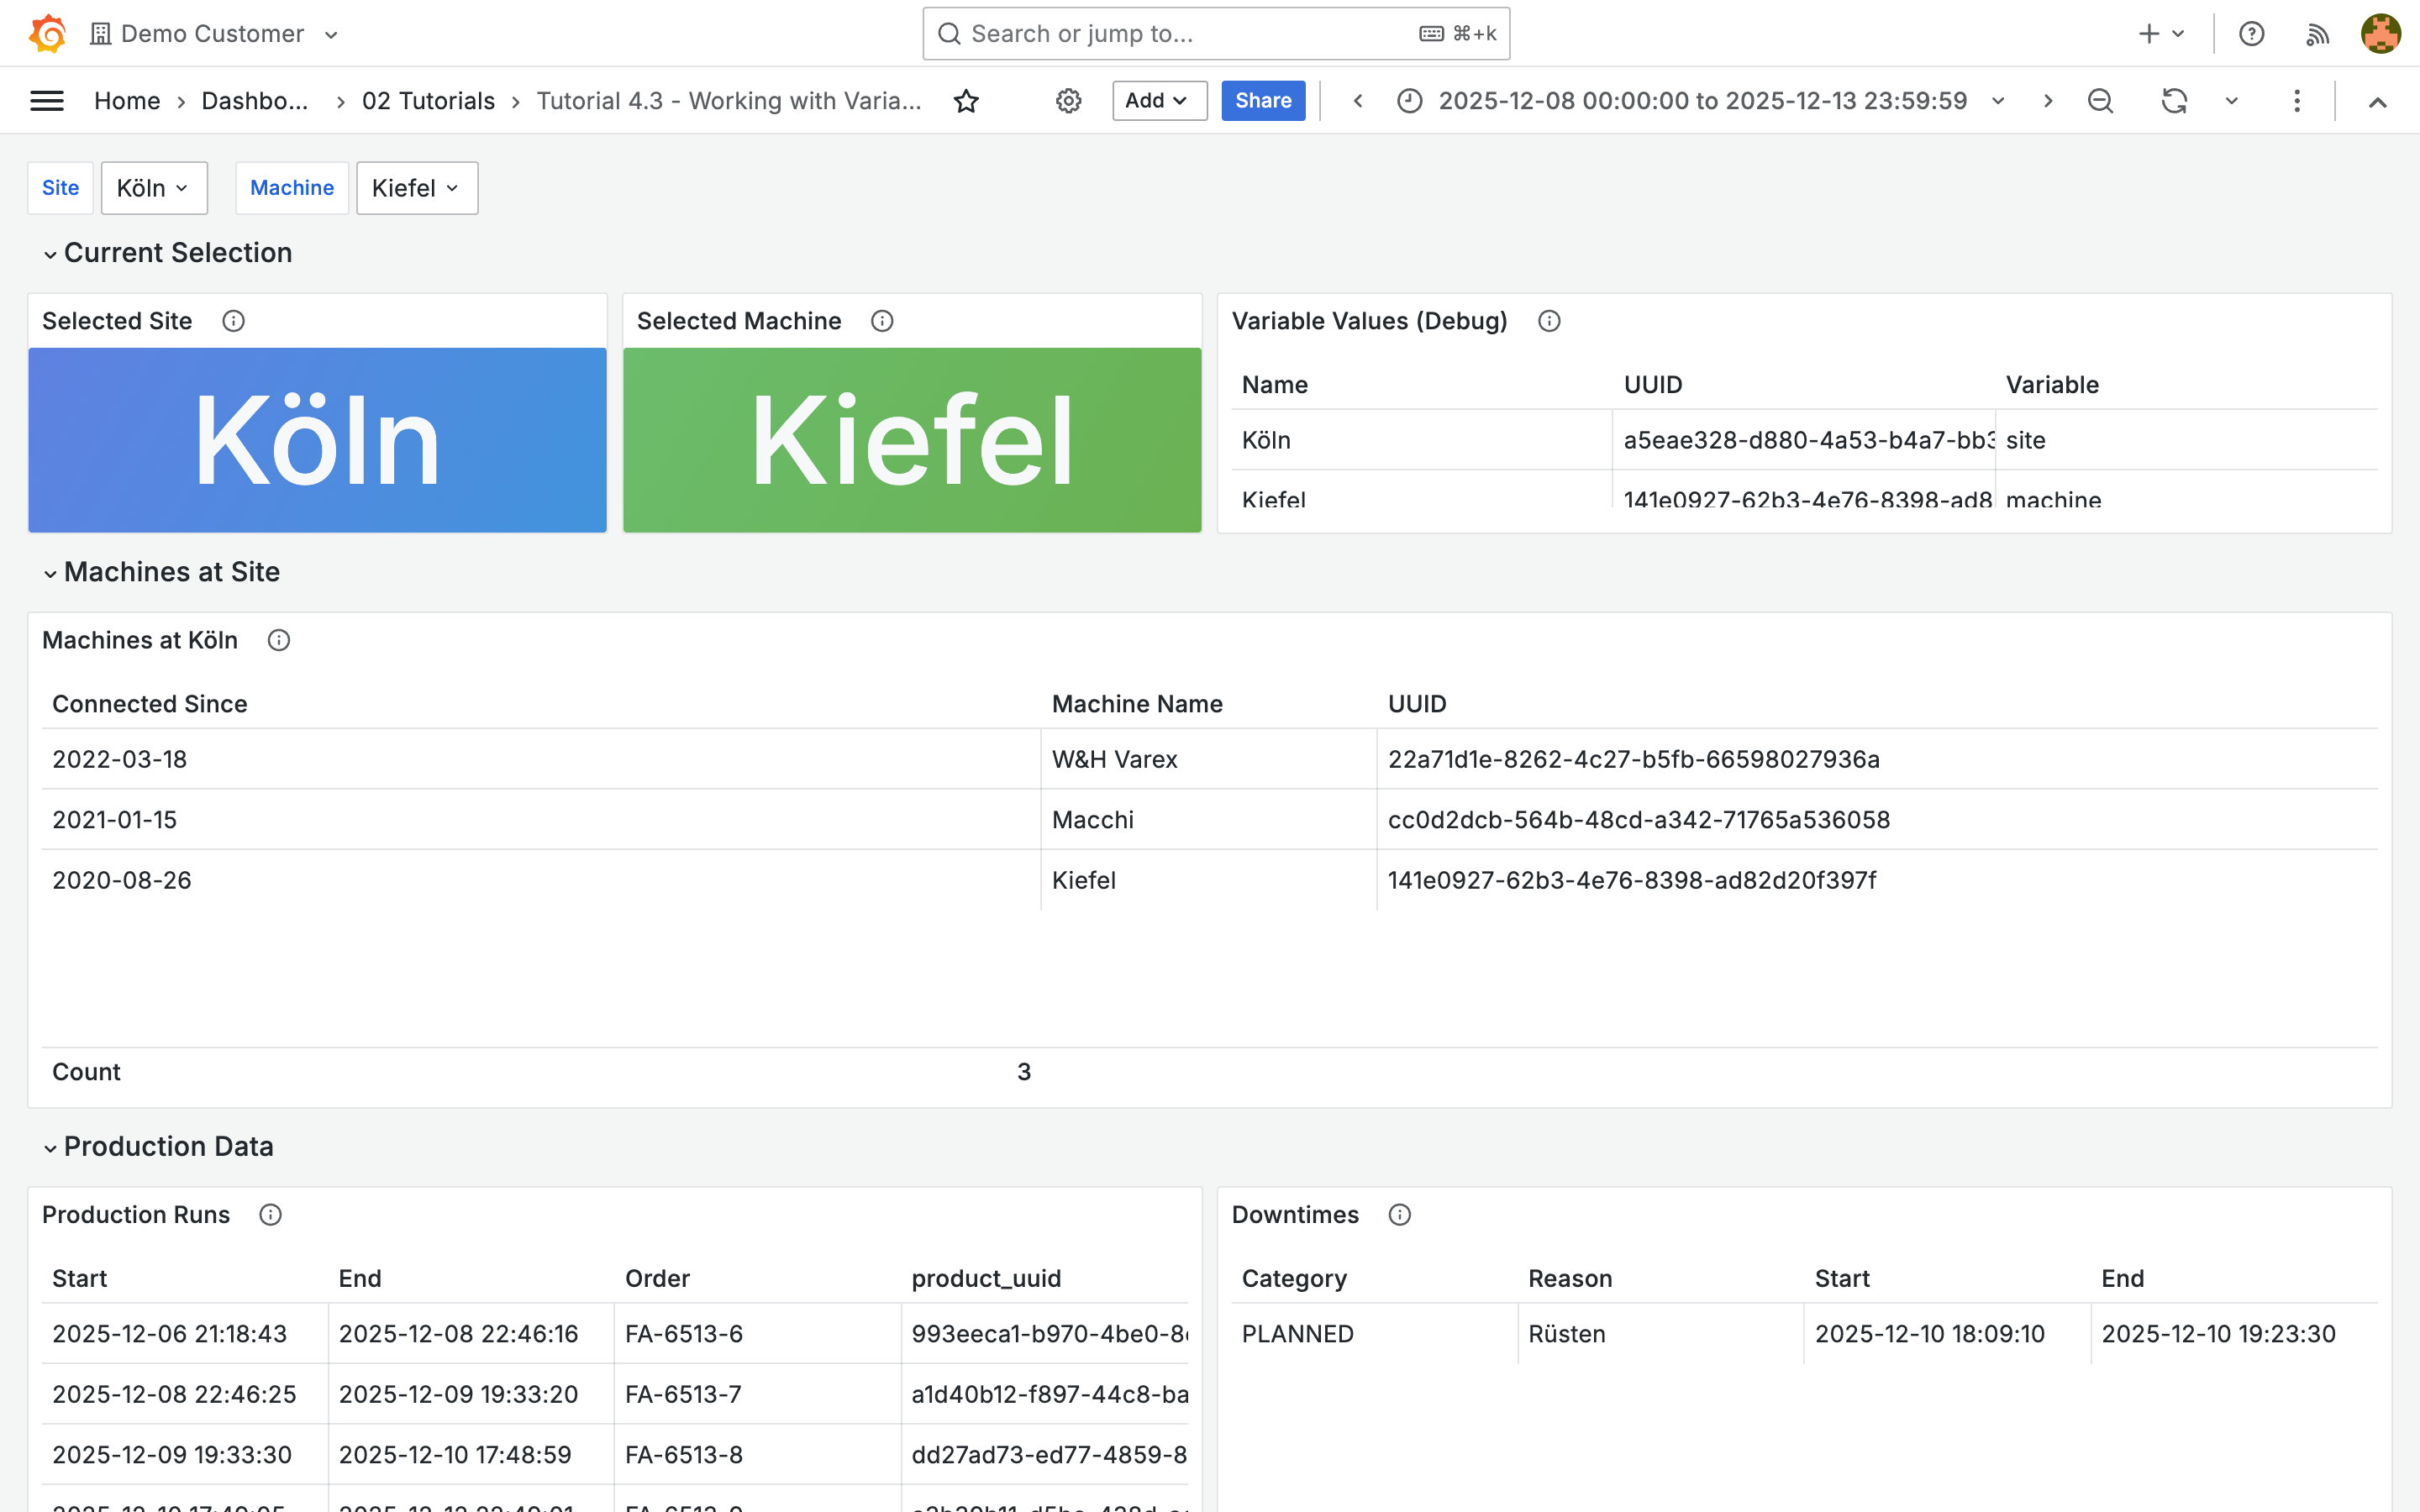Screen dimensions: 2420x1512
Task: Click the Grafana logo icon
Action: click(x=47, y=33)
